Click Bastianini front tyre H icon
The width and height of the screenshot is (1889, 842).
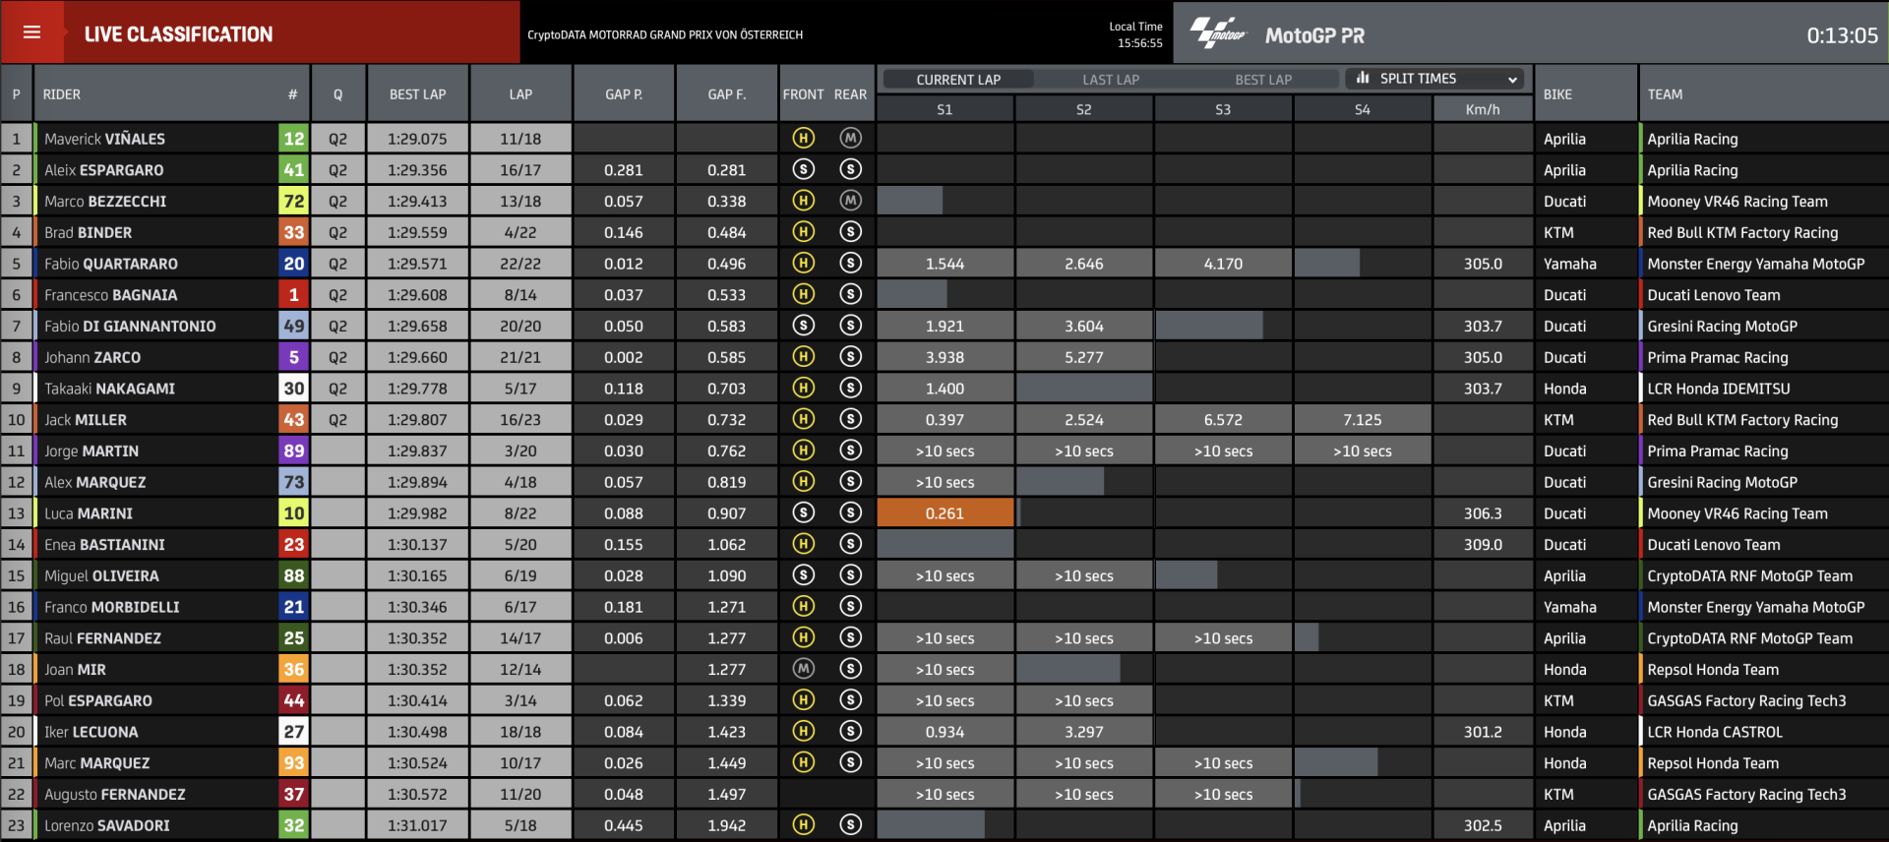803,544
